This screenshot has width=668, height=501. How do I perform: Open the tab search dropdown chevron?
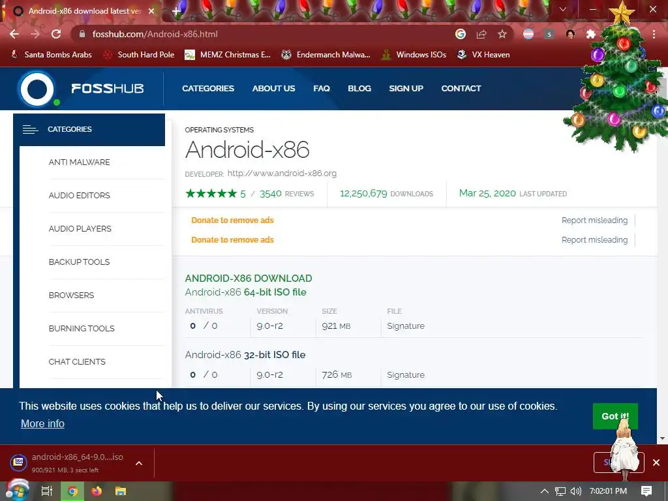(x=563, y=9)
